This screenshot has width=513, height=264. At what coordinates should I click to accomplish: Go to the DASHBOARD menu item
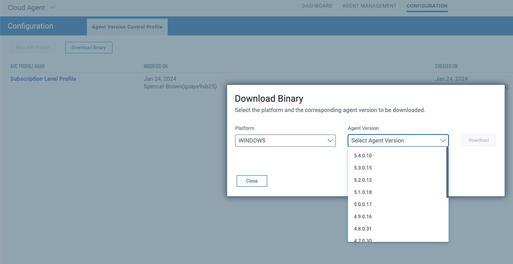pyautogui.click(x=317, y=6)
